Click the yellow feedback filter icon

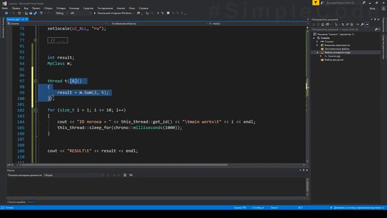[316, 2]
